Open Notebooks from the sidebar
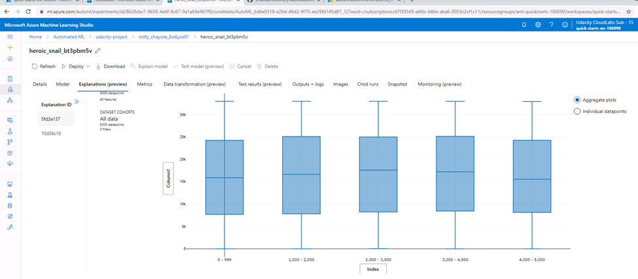The image size is (638, 279). 10,78
